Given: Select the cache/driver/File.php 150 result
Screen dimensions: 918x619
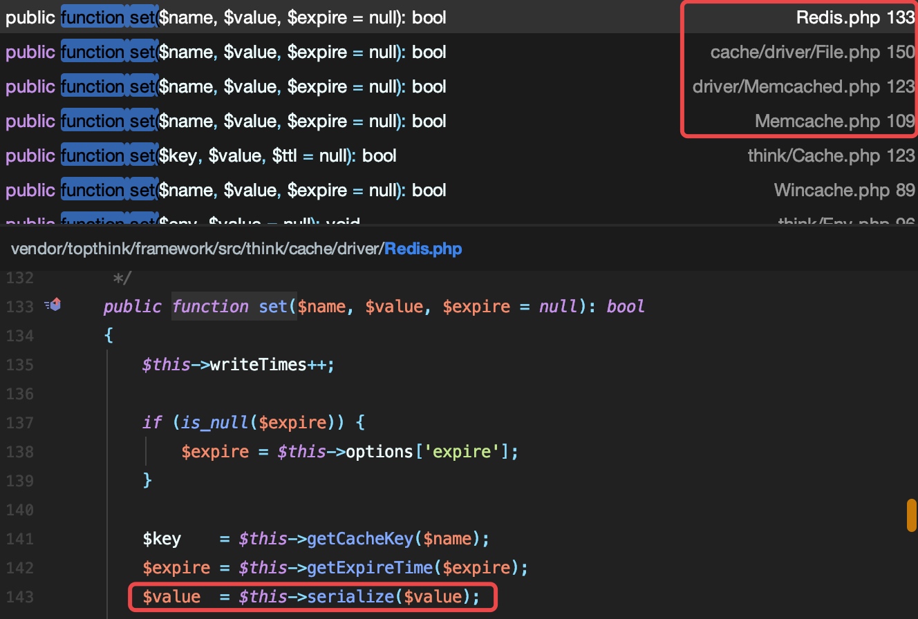Looking at the screenshot, I should coord(459,52).
